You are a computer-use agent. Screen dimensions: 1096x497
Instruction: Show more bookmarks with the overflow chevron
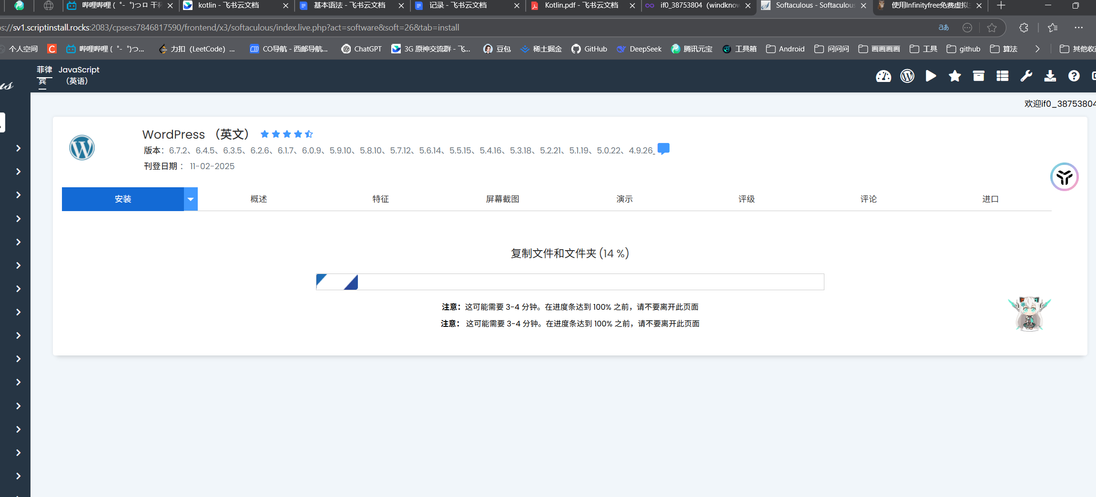point(1037,49)
